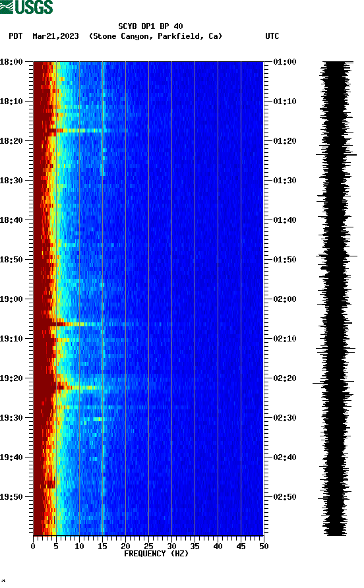Click the '18:40' PDT time label
Image resolution: width=364 pixels, height=588 pixels.
pos(11,220)
